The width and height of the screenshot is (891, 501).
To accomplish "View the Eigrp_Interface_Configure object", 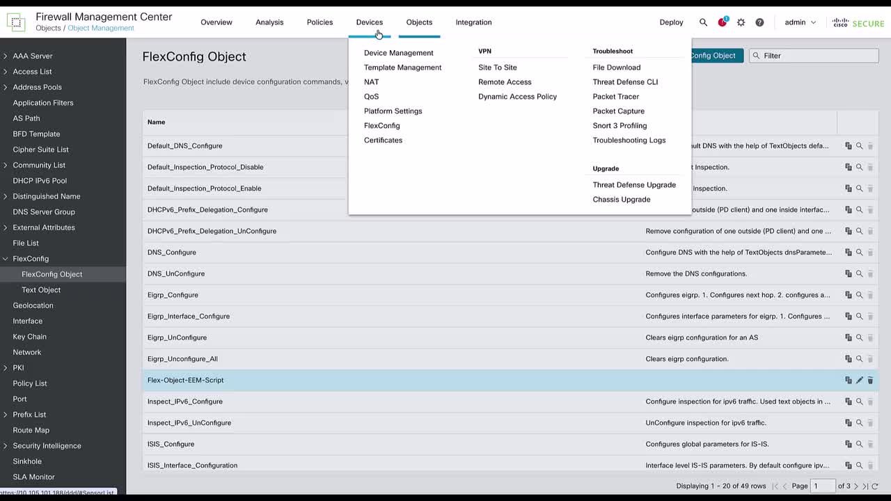I will 860,316.
